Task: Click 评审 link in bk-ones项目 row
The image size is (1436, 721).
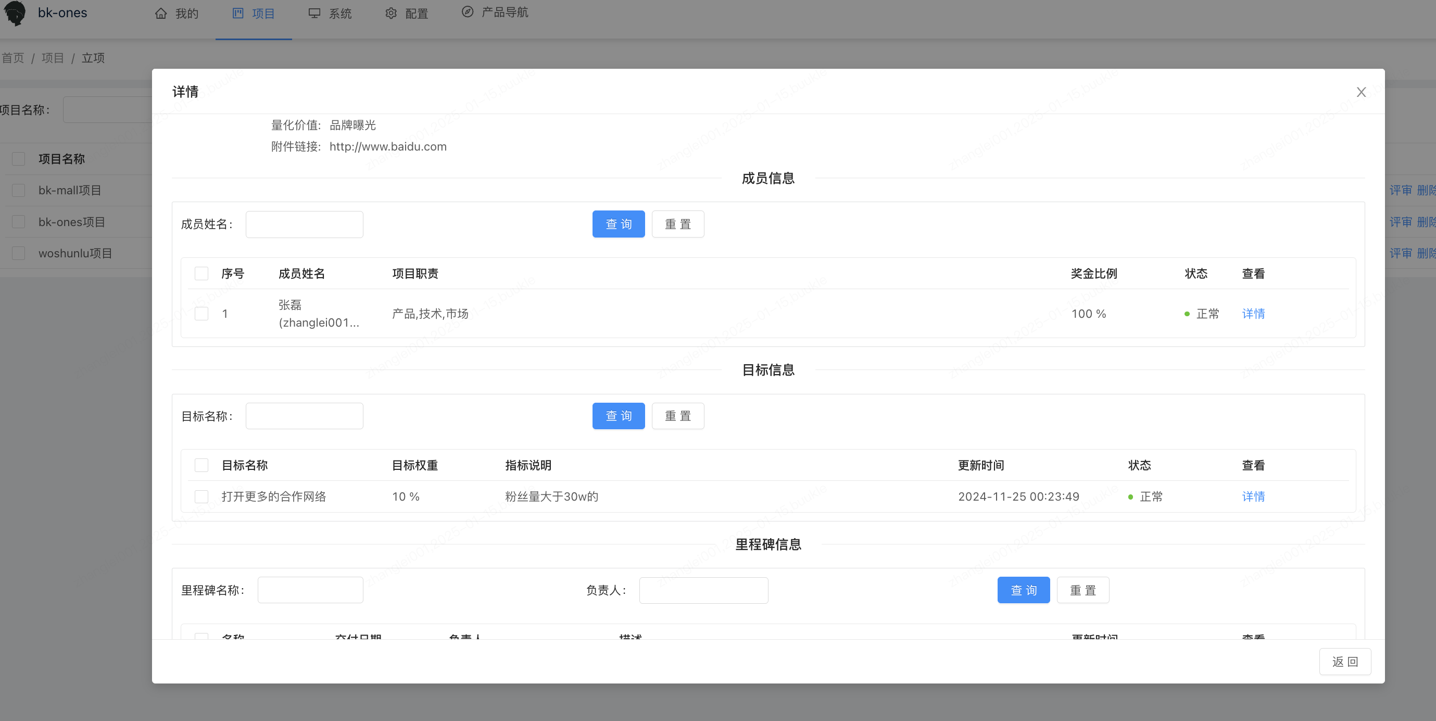Action: coord(1400,222)
